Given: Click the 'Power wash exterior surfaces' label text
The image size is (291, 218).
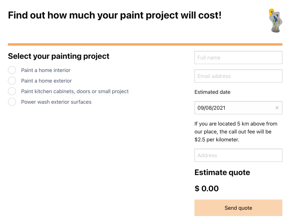Looking at the screenshot, I should coord(56,102).
